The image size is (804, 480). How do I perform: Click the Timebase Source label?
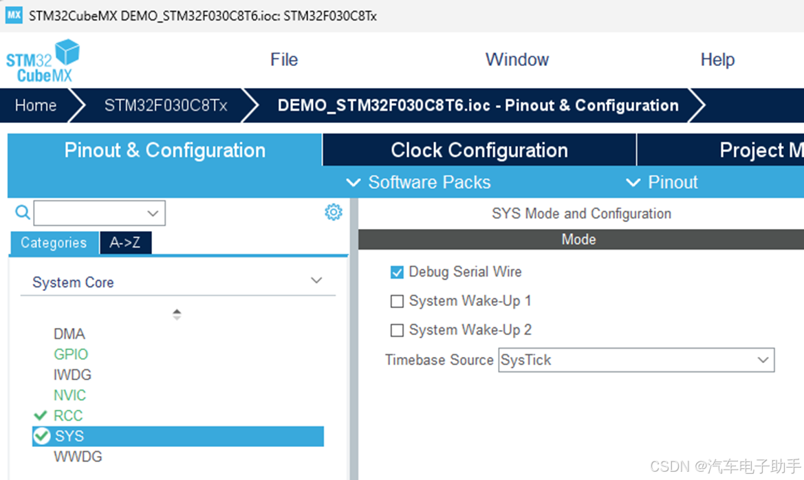pos(439,360)
